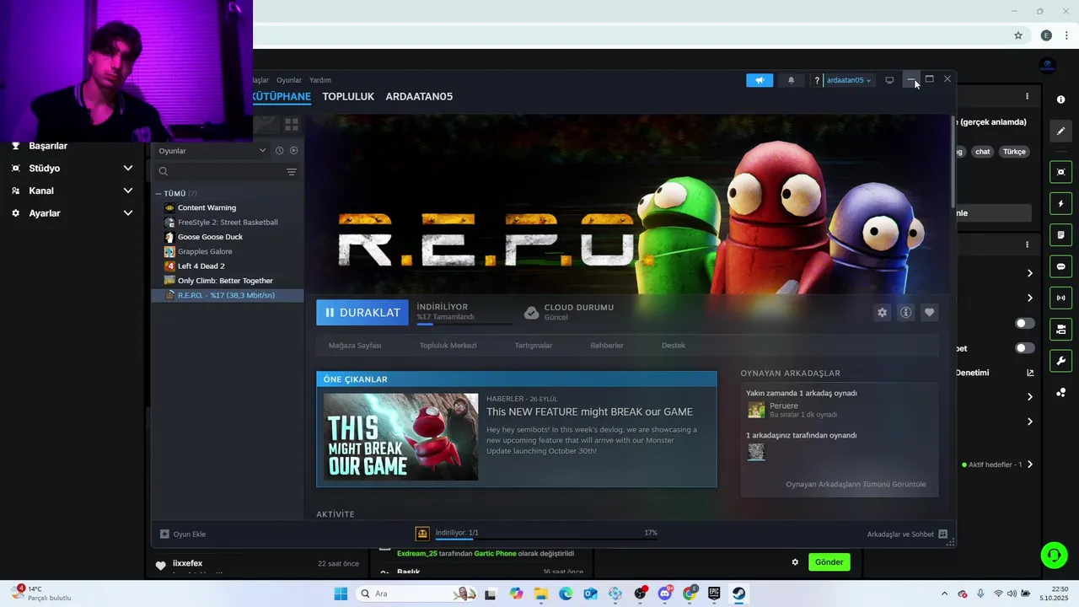The width and height of the screenshot is (1079, 607).
Task: Click the download progress bar at bottom
Action: tap(546, 539)
